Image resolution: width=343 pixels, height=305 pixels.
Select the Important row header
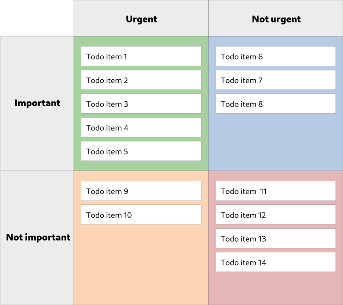click(37, 104)
